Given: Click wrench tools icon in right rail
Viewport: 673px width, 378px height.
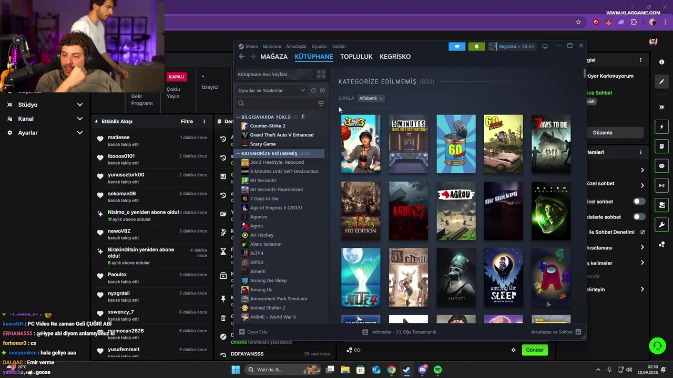Looking at the screenshot, I should [661, 225].
